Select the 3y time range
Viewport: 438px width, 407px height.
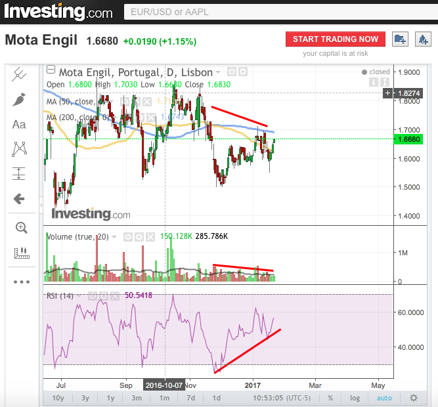coord(85,398)
